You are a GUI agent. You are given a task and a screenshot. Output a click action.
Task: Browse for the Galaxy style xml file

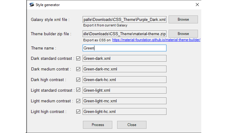(x=183, y=19)
